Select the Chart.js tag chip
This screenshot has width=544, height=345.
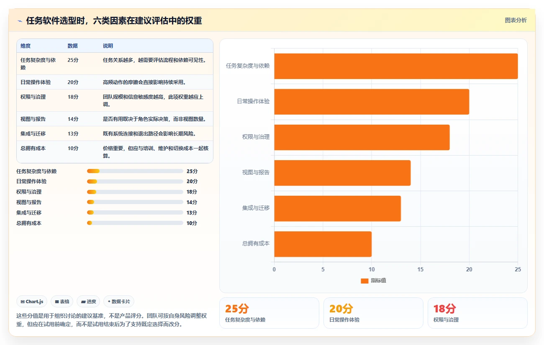click(x=32, y=302)
